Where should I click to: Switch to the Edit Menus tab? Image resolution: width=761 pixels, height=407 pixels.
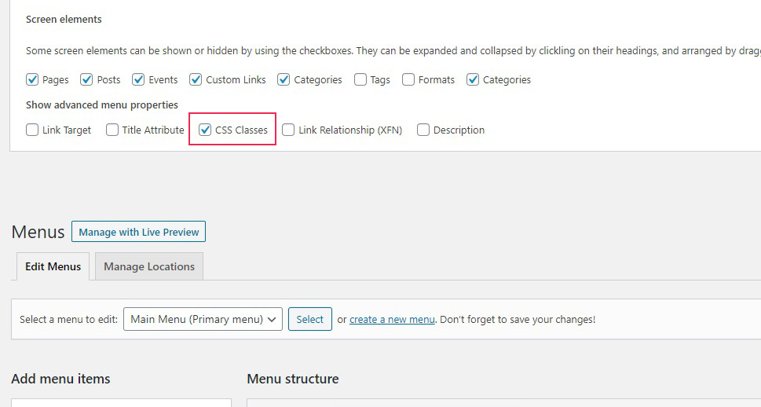click(x=53, y=266)
